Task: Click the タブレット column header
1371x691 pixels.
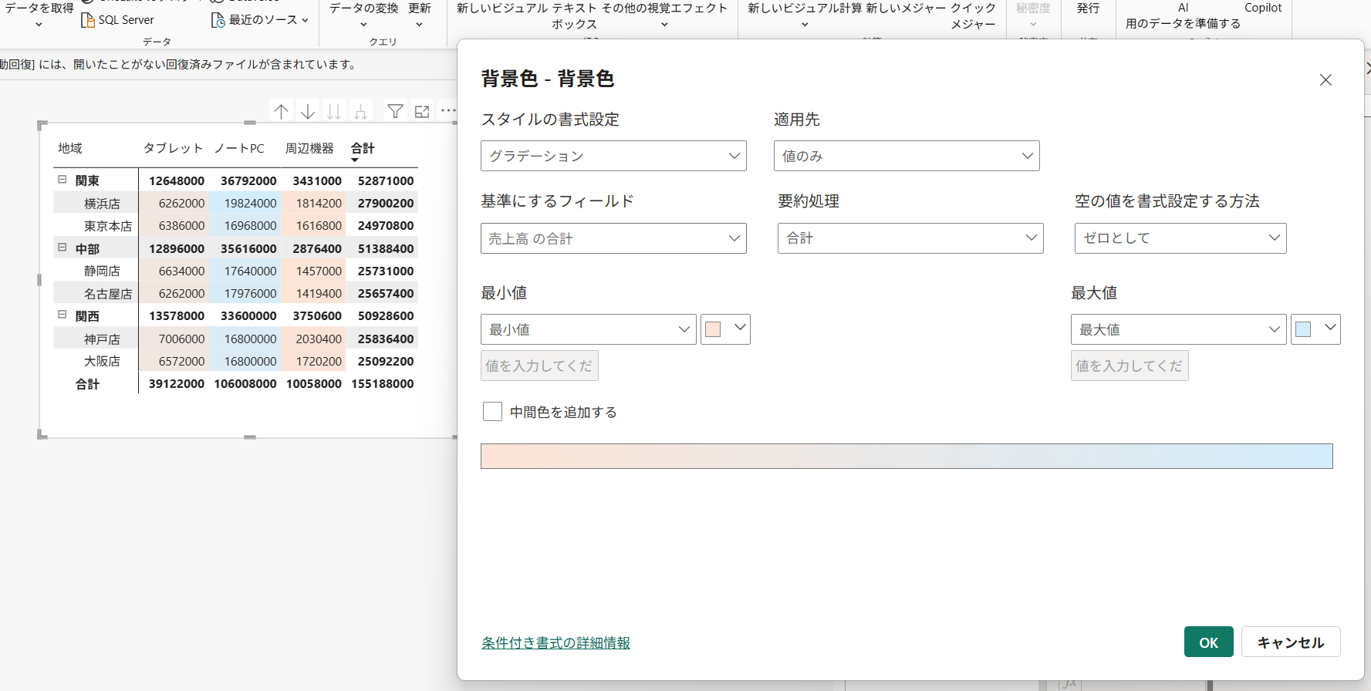Action: pyautogui.click(x=173, y=148)
